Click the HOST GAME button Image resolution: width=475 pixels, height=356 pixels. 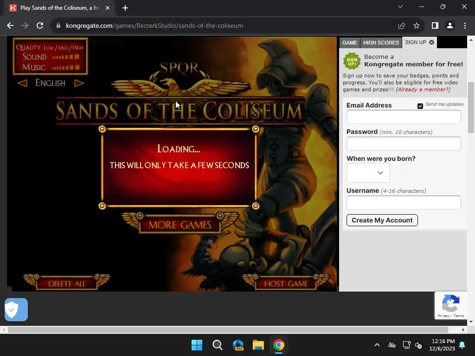[286, 284]
